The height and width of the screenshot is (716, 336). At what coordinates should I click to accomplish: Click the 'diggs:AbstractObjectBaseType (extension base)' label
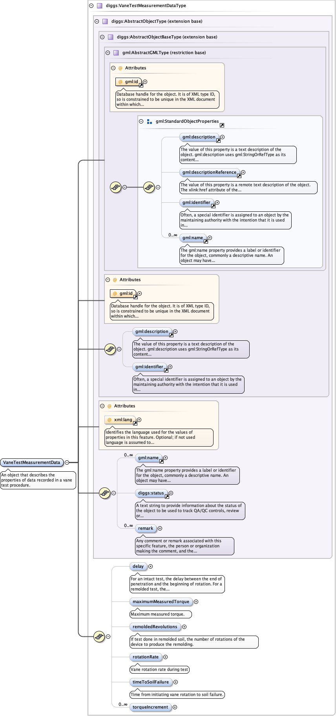pyautogui.click(x=167, y=37)
